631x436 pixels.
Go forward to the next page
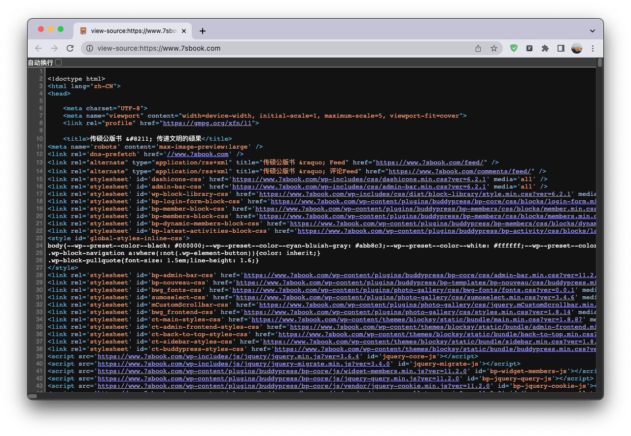[54, 48]
